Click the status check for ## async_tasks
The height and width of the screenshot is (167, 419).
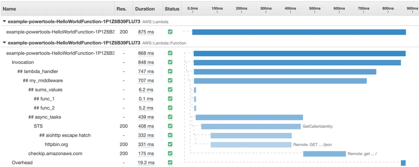click(170, 117)
